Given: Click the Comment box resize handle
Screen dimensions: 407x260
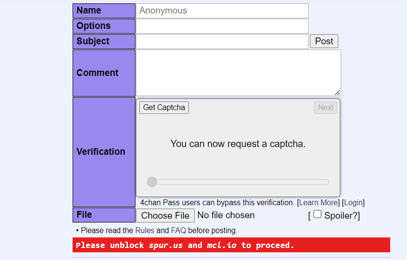Looking at the screenshot, I should point(337,92).
